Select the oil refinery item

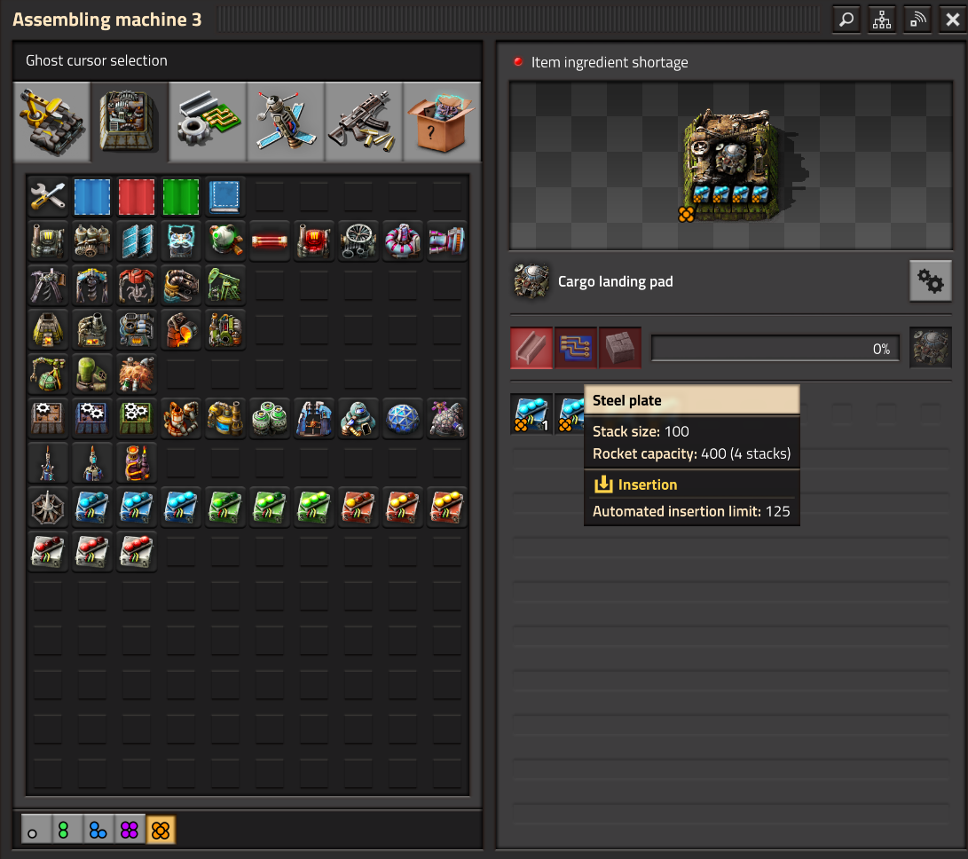[x=181, y=419]
